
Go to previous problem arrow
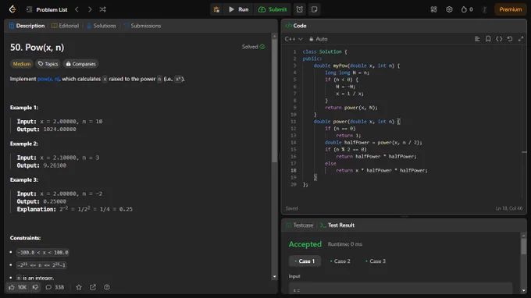point(77,9)
